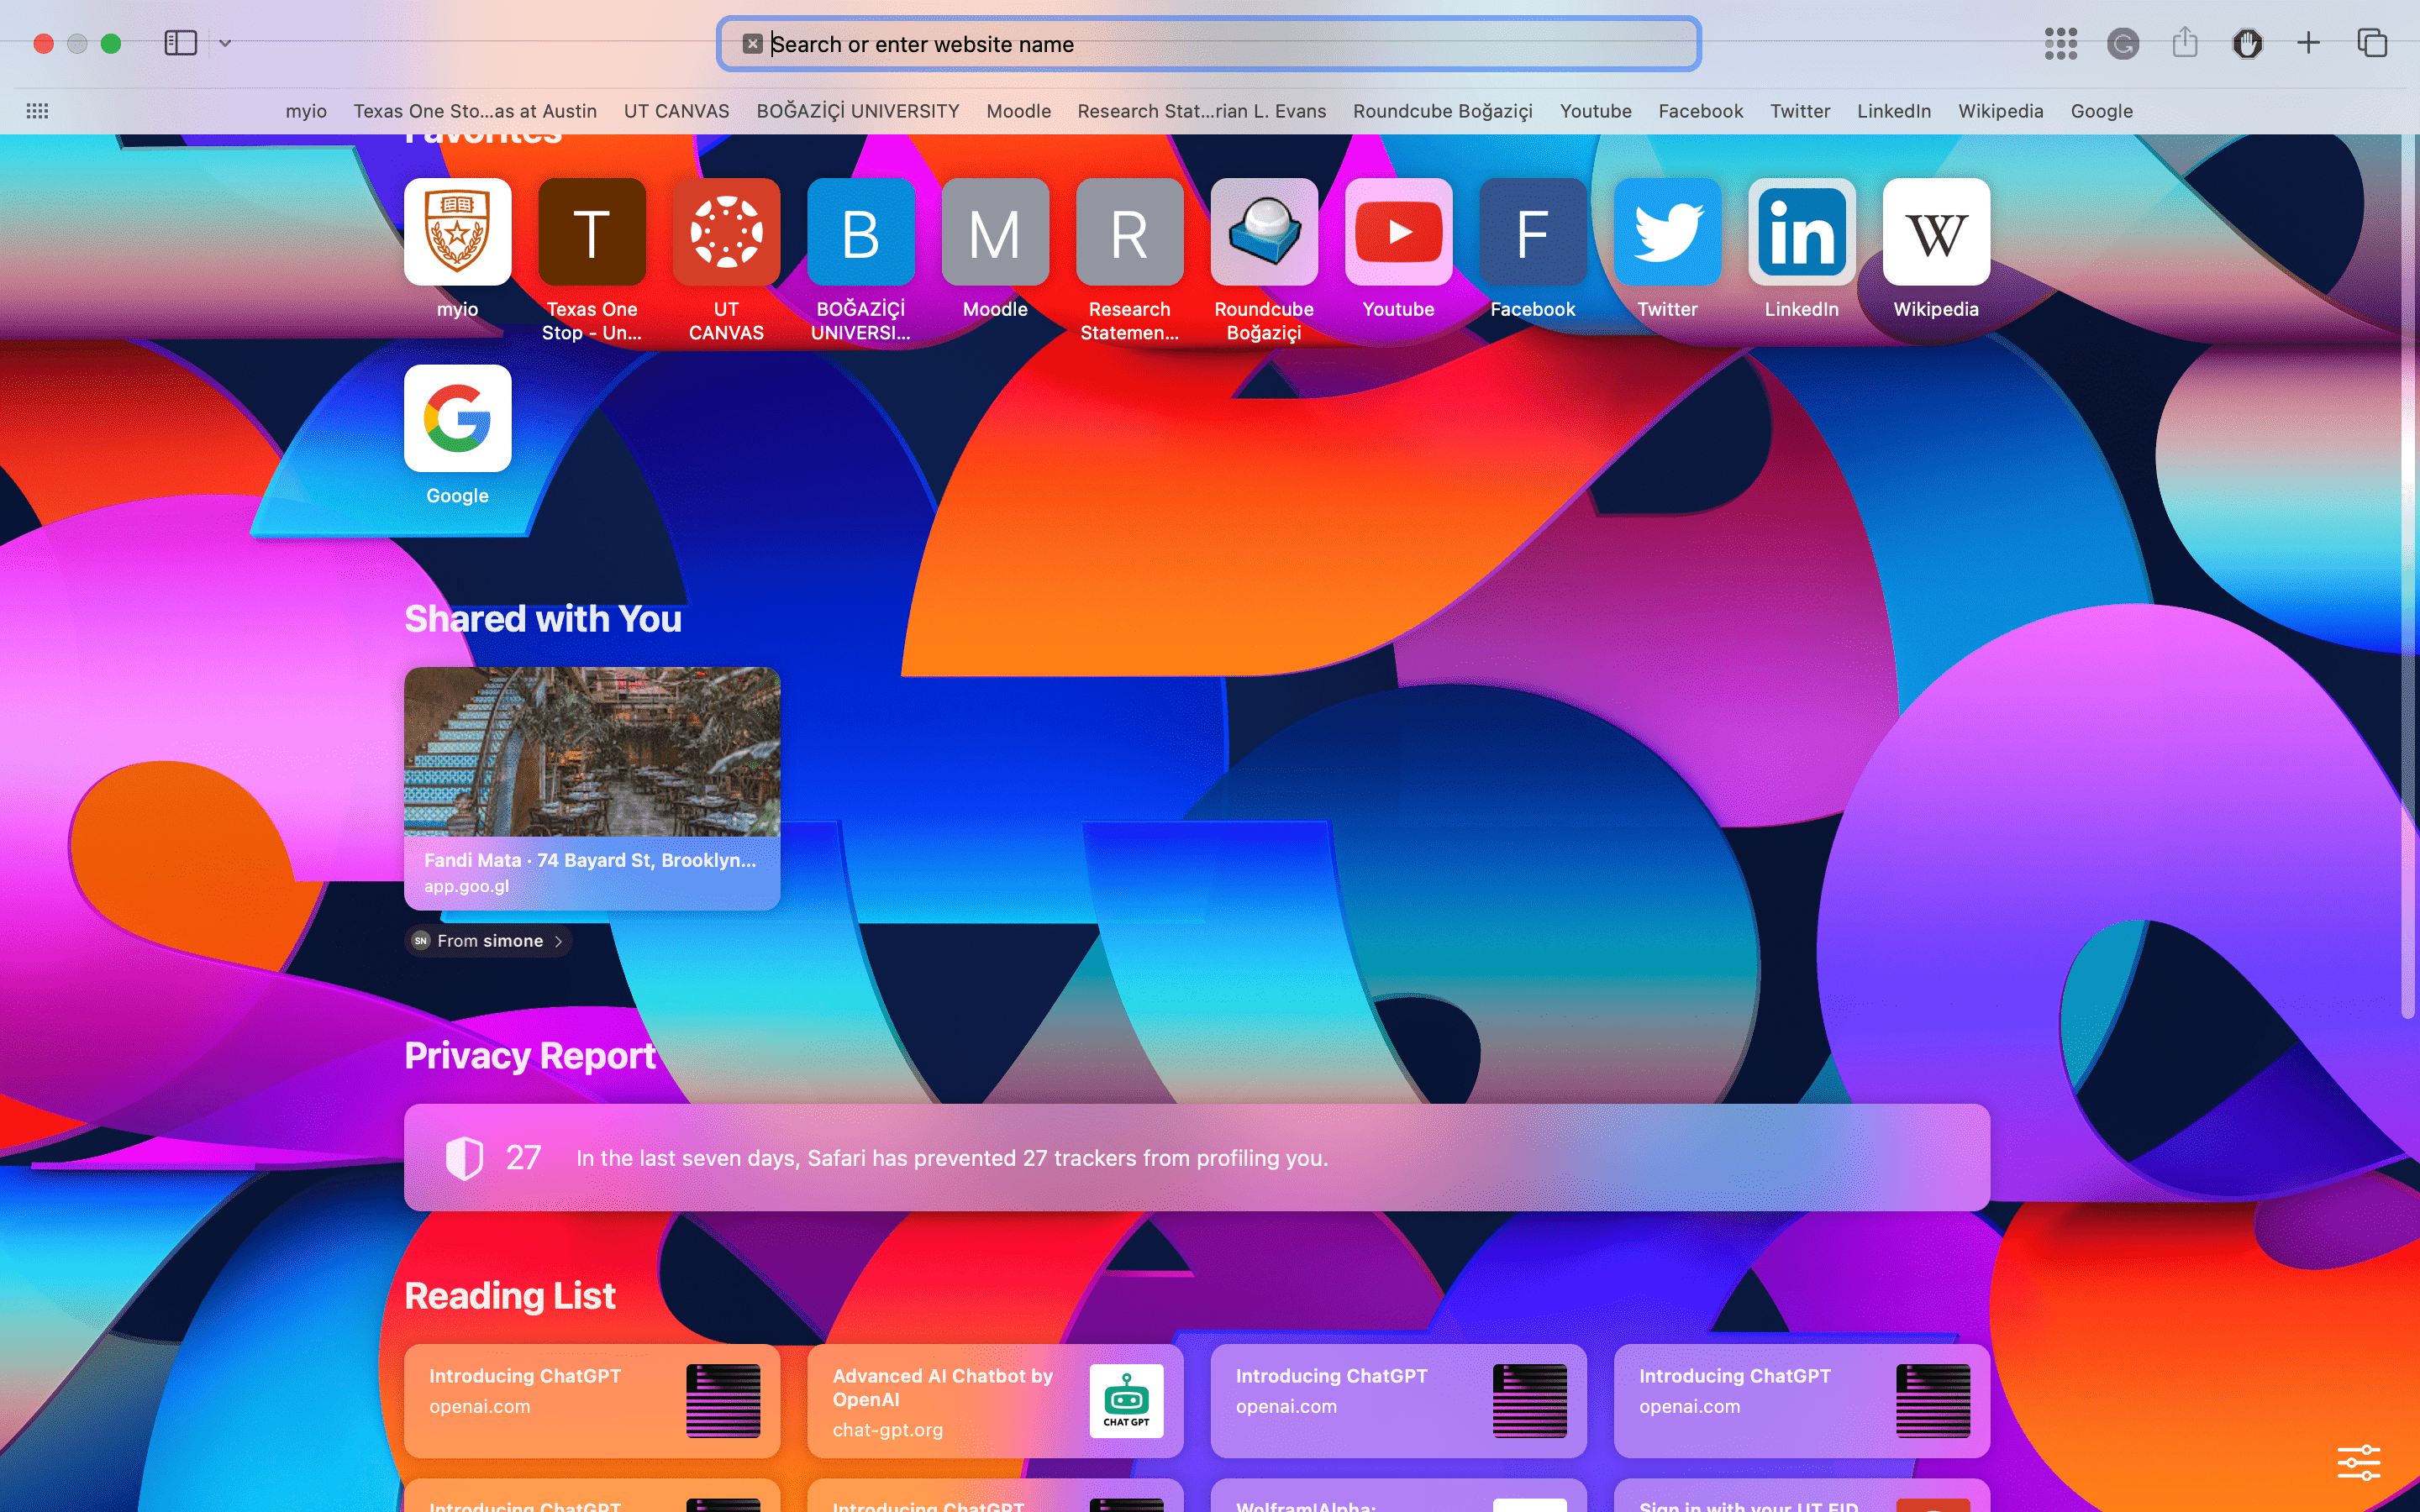Open the AdBlock extension icon
The image size is (2420, 1512).
(x=2247, y=44)
